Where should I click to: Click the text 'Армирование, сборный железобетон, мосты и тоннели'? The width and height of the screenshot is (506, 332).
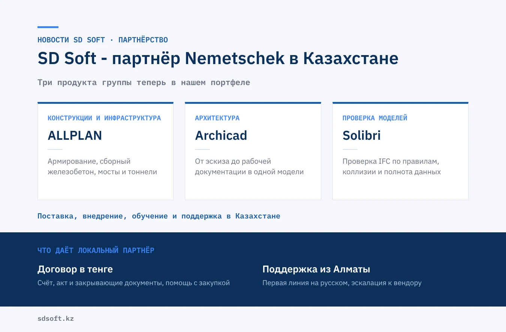point(102,167)
